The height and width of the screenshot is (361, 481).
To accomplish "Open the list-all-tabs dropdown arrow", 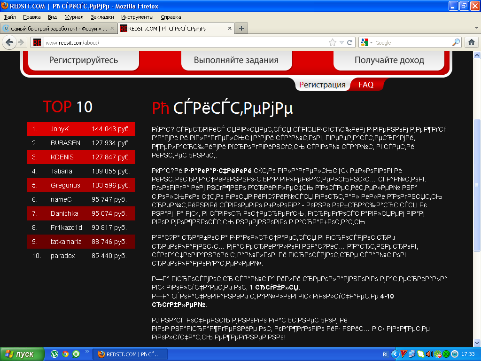I will [476, 28].
